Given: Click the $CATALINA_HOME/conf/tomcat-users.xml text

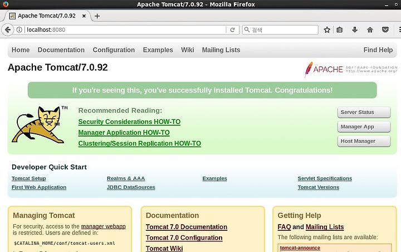Looking at the screenshot, I should coord(65,243).
